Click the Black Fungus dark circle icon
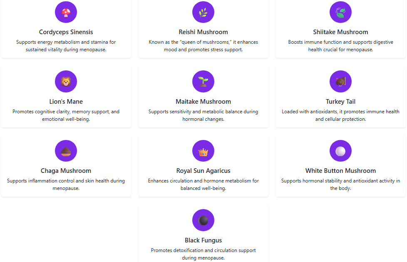Screen dimensions: 407x262 click(x=203, y=220)
